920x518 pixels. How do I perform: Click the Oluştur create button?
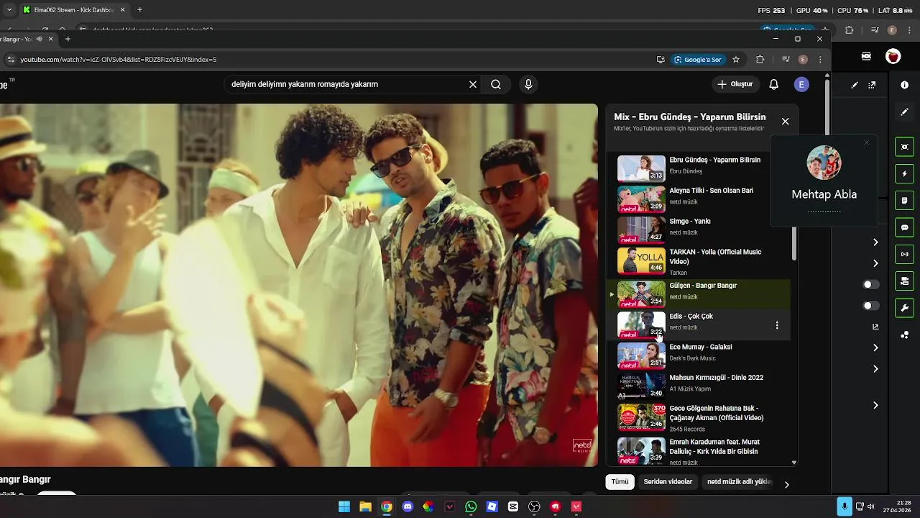pyautogui.click(x=735, y=84)
